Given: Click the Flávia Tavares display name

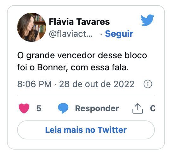Looking at the screenshot, I should click(x=79, y=22).
